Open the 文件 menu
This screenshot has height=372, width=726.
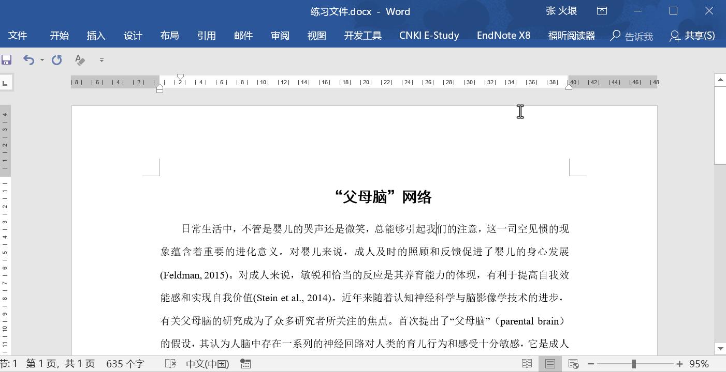(x=18, y=36)
